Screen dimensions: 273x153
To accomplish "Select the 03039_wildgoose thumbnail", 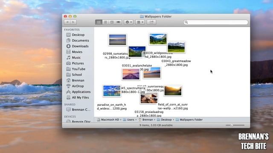I will [x=158, y=39].
